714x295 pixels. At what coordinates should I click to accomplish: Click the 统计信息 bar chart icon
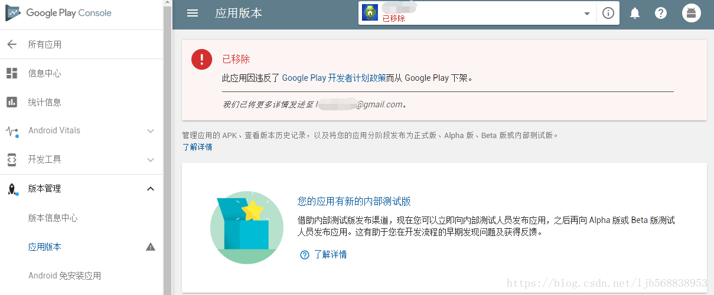coord(12,102)
